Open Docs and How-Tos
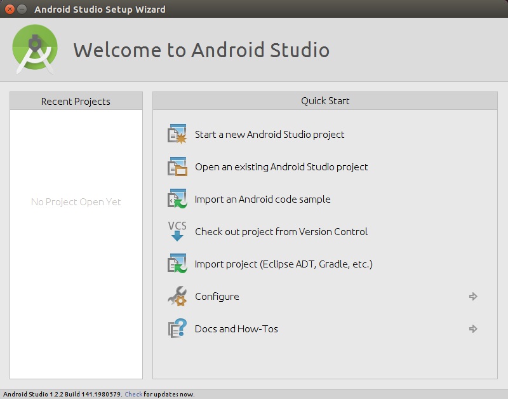Viewport: 508px width, 399px height. point(236,328)
